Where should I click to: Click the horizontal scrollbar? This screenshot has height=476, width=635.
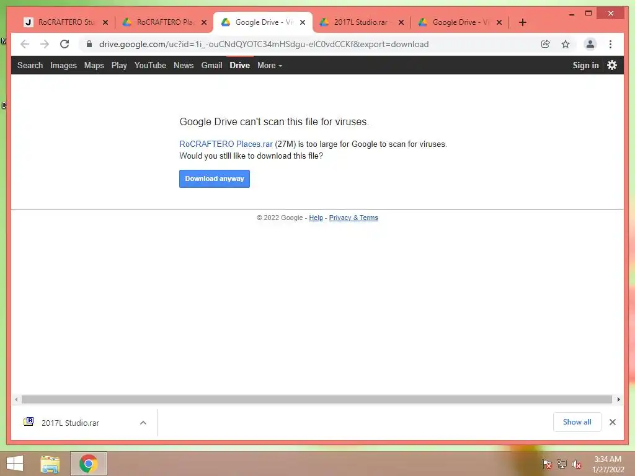tap(317, 400)
